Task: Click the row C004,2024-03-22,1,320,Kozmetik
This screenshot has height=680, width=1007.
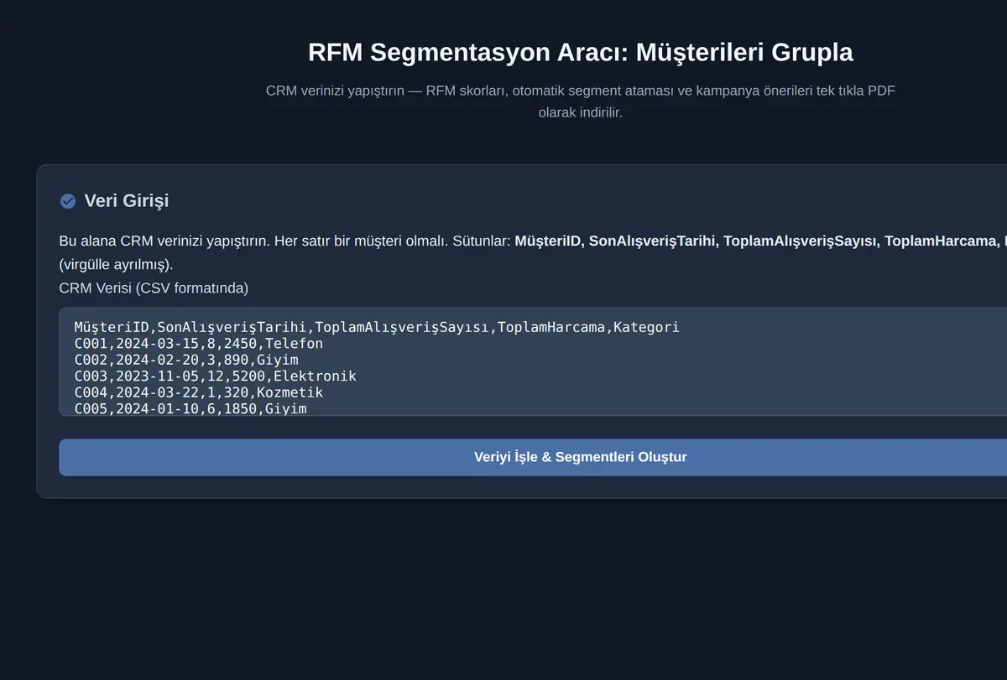Action: coord(198,392)
